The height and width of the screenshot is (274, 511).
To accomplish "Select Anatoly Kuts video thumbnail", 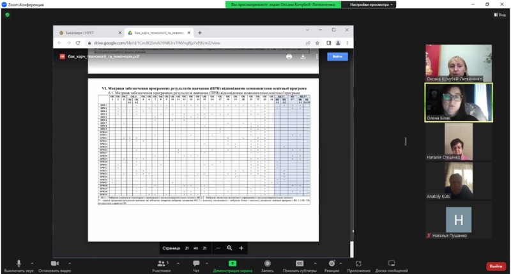I will point(459,181).
